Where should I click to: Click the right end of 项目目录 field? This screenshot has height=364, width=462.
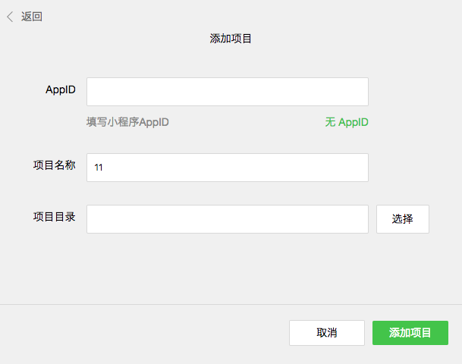[x=357, y=219]
